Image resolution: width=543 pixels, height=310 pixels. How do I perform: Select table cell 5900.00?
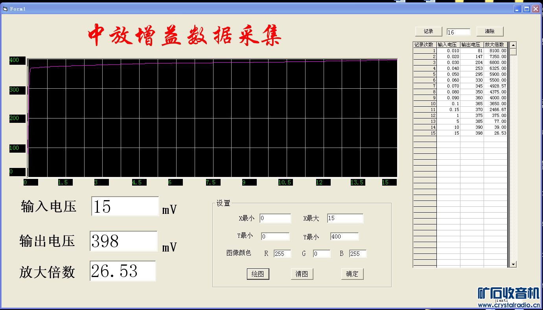coord(495,74)
